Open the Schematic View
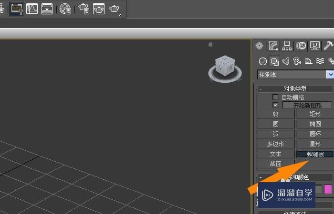The image size is (334, 214). coord(47,9)
